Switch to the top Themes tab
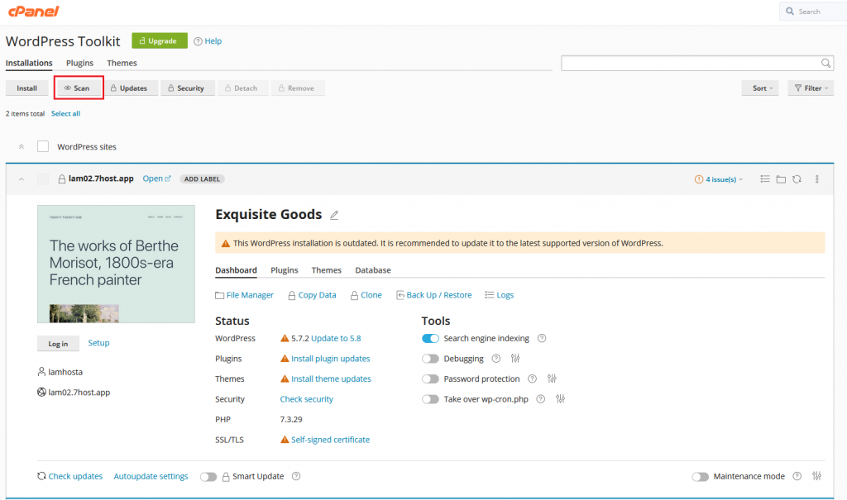Screen dimensions: 847x500 122,63
